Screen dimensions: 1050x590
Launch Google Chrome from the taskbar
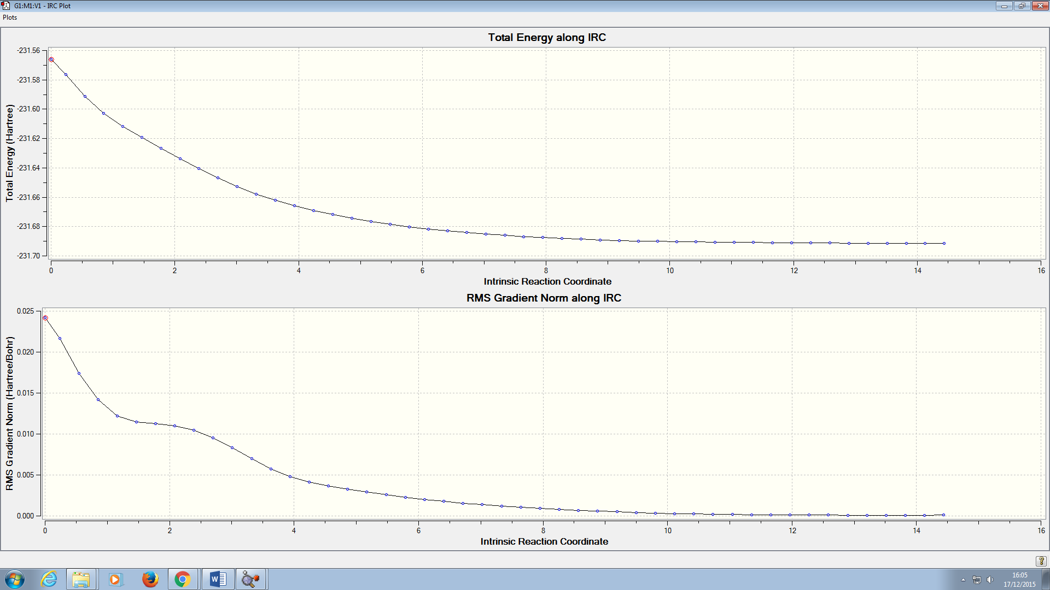point(183,579)
